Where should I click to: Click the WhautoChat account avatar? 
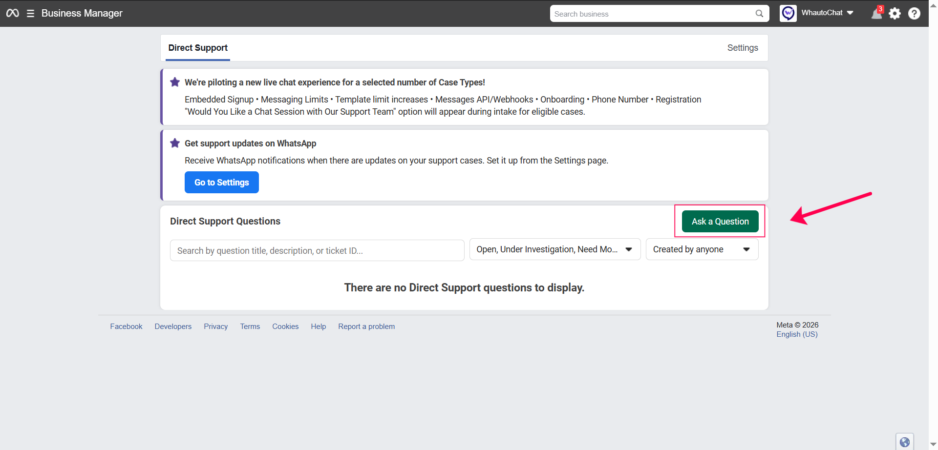788,13
